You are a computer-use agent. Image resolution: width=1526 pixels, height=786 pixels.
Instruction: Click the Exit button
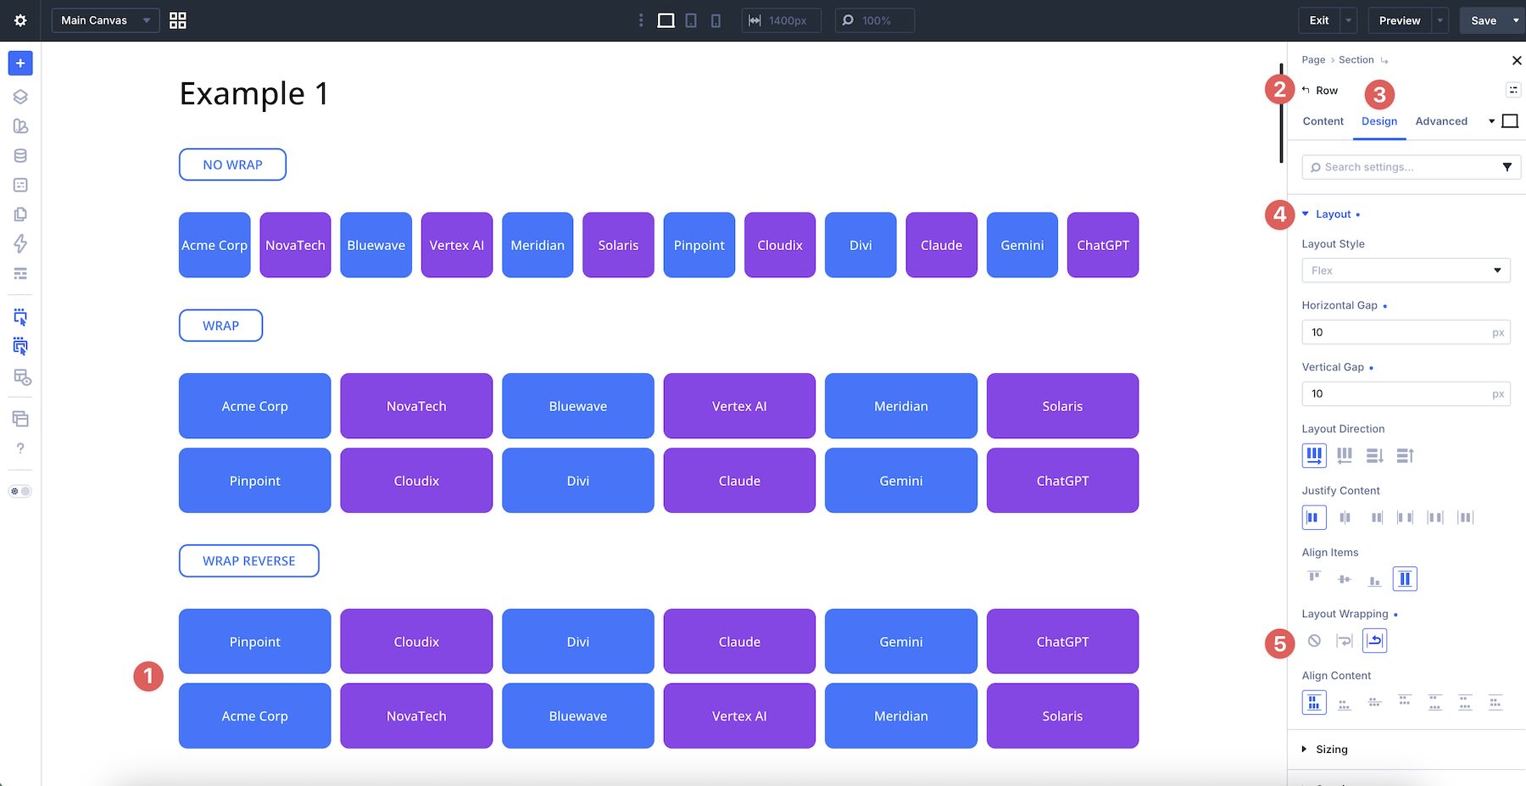click(x=1319, y=20)
